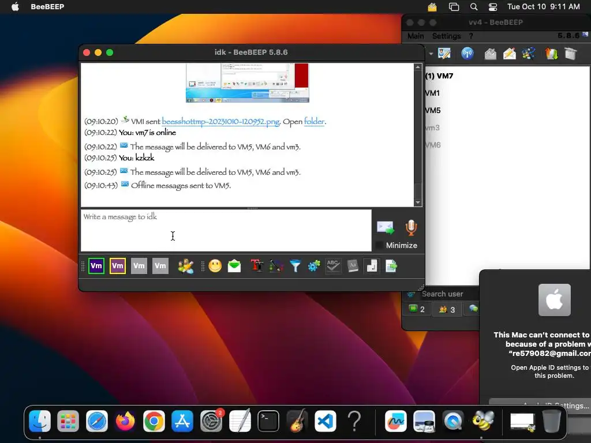Toggle the return-key sends message icon
The height and width of the screenshot is (443, 591).
(372, 266)
